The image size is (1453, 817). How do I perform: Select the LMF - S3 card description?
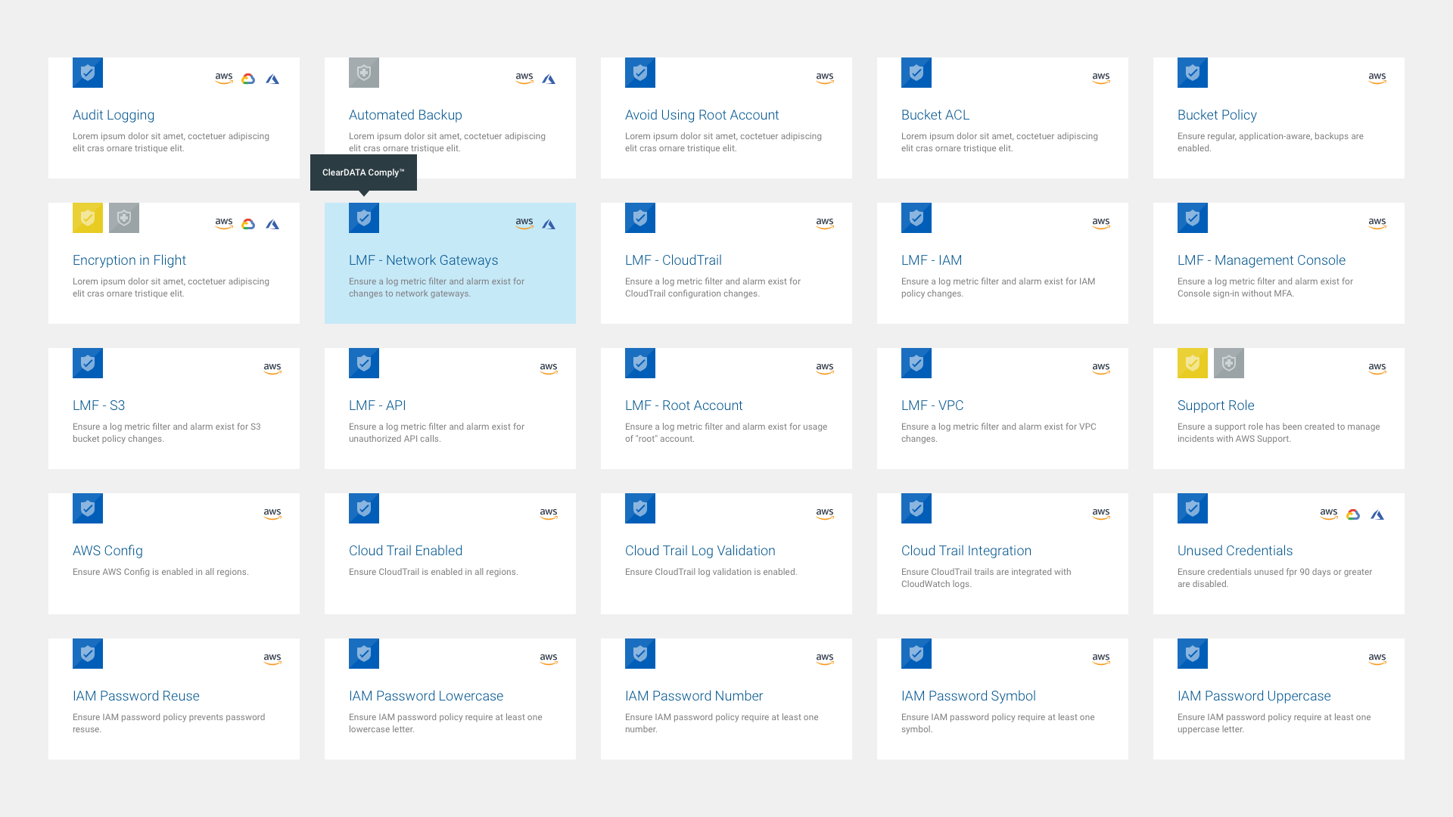pos(166,433)
